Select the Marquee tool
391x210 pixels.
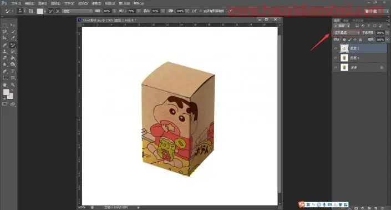coord(5,25)
